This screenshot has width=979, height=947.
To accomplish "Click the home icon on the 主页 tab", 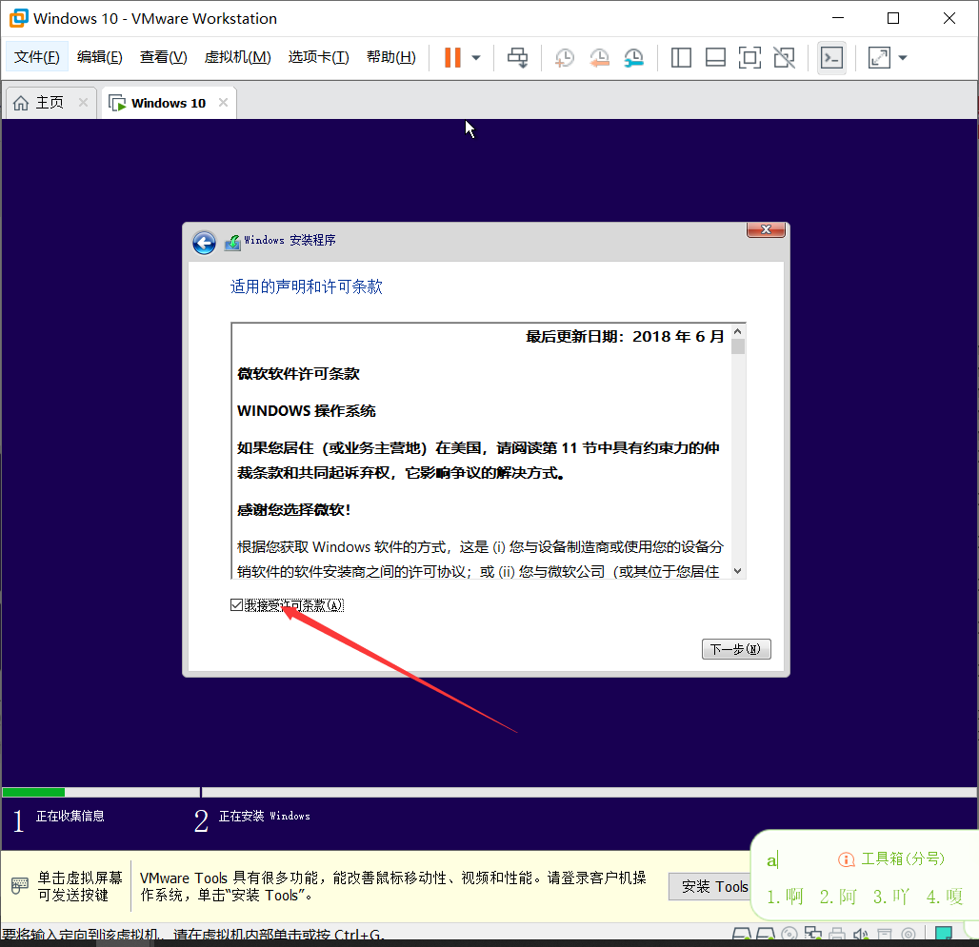I will (x=21, y=102).
